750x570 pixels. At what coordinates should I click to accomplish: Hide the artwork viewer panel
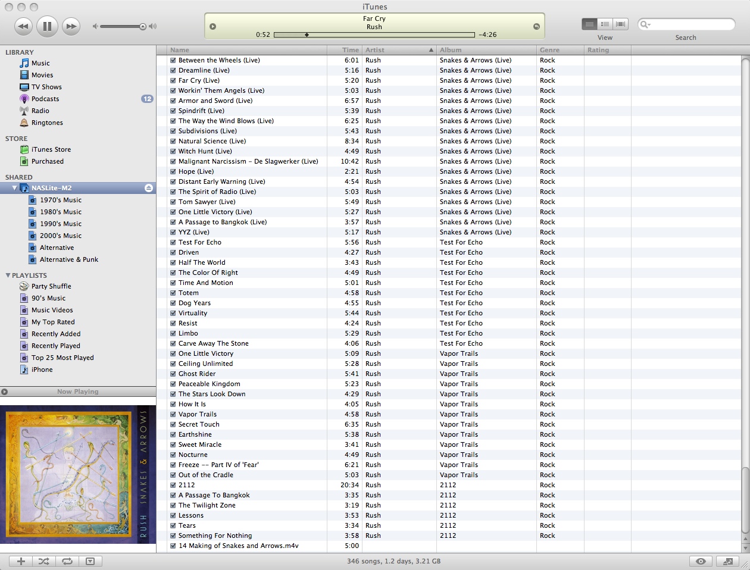coord(90,561)
